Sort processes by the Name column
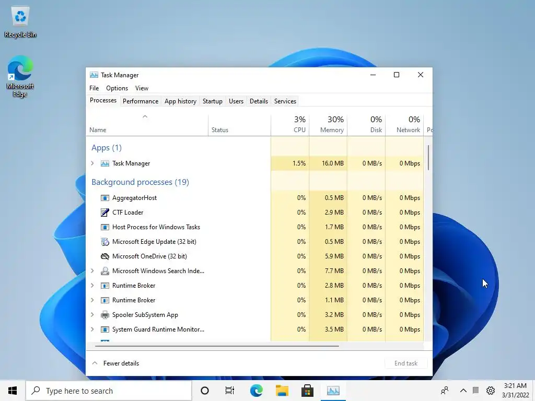 147,125
